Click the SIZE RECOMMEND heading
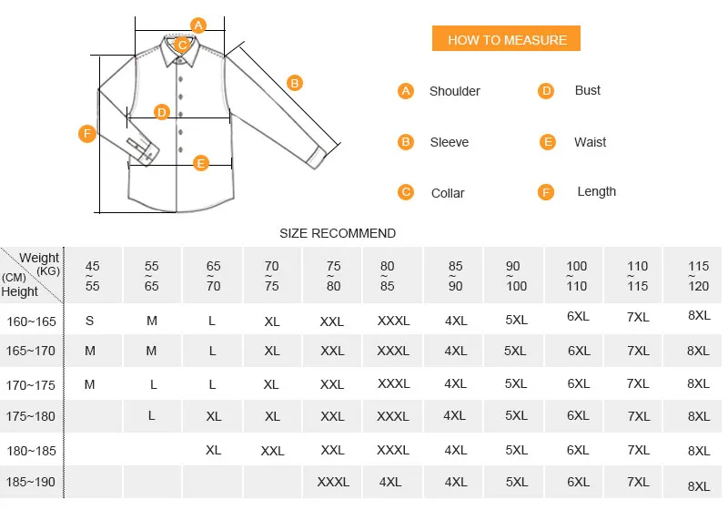 (338, 233)
